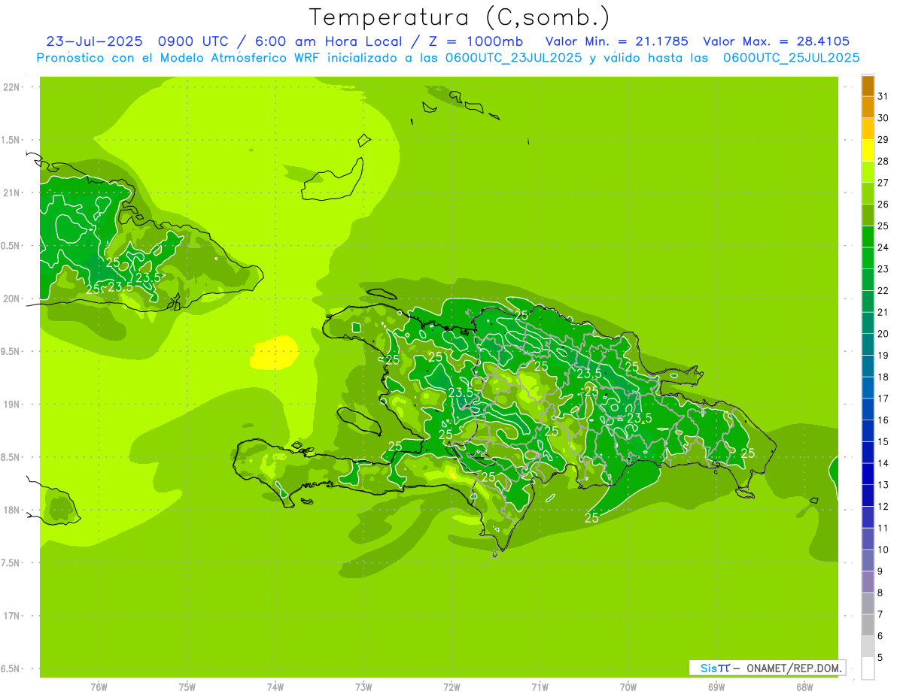Click the "0600UTC_25JUL2025" valid-until time
This screenshot has width=903, height=697.
pyautogui.click(x=791, y=58)
